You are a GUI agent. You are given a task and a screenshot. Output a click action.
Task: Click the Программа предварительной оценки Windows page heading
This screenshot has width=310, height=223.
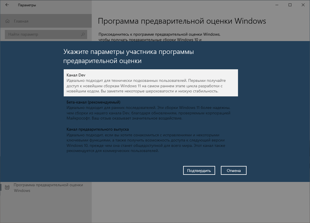tap(182, 21)
